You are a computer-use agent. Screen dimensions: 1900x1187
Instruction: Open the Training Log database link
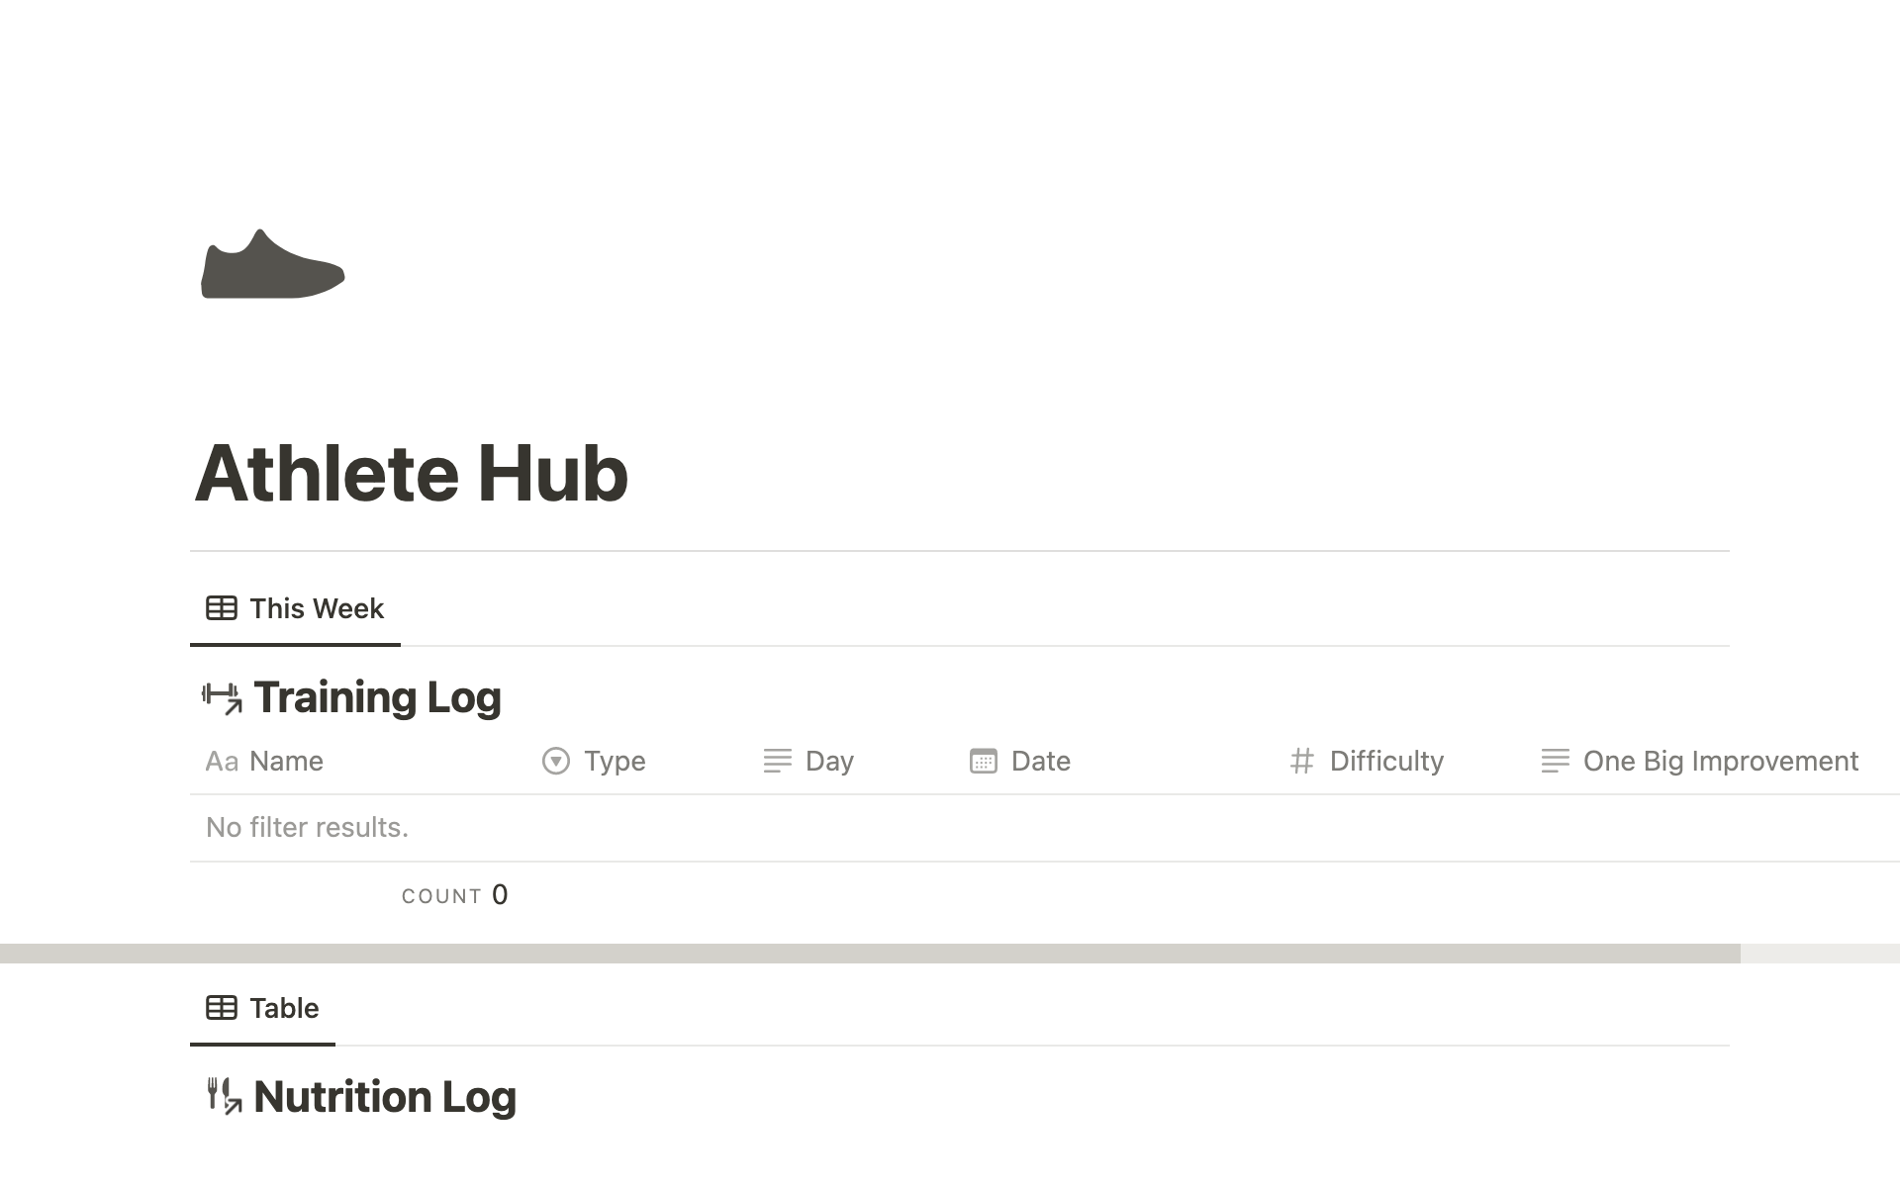click(x=377, y=697)
